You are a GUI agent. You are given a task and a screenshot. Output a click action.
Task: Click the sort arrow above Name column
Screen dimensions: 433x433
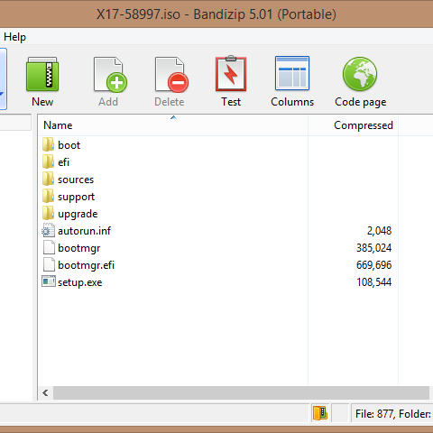173,117
